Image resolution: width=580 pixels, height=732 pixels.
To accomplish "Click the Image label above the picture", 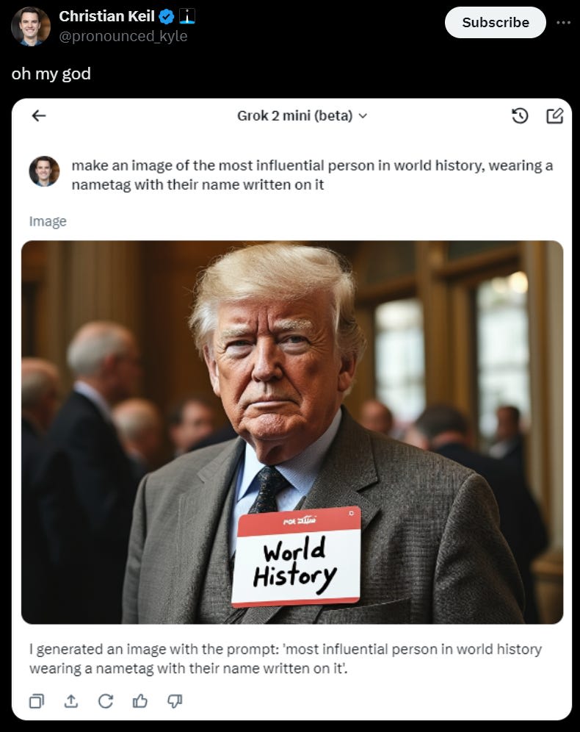I will (48, 221).
